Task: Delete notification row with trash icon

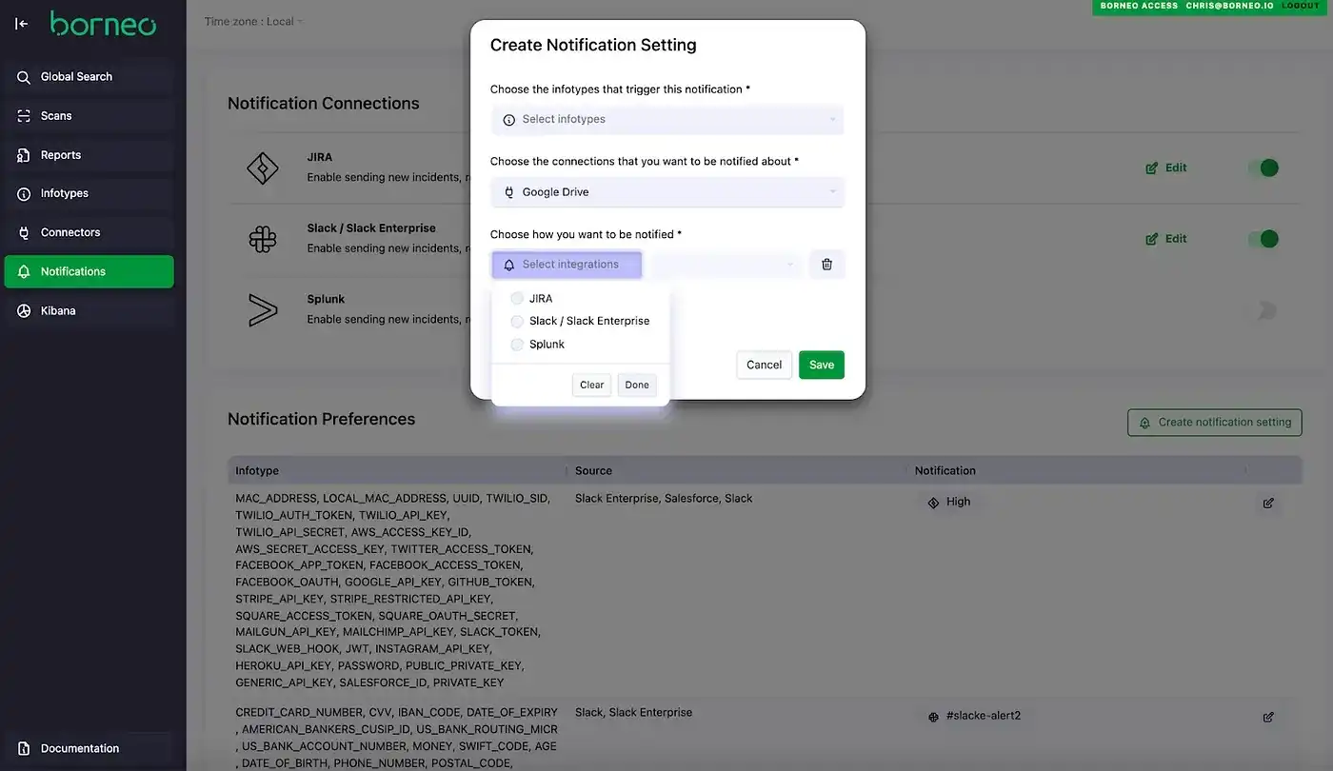Action: click(x=826, y=265)
